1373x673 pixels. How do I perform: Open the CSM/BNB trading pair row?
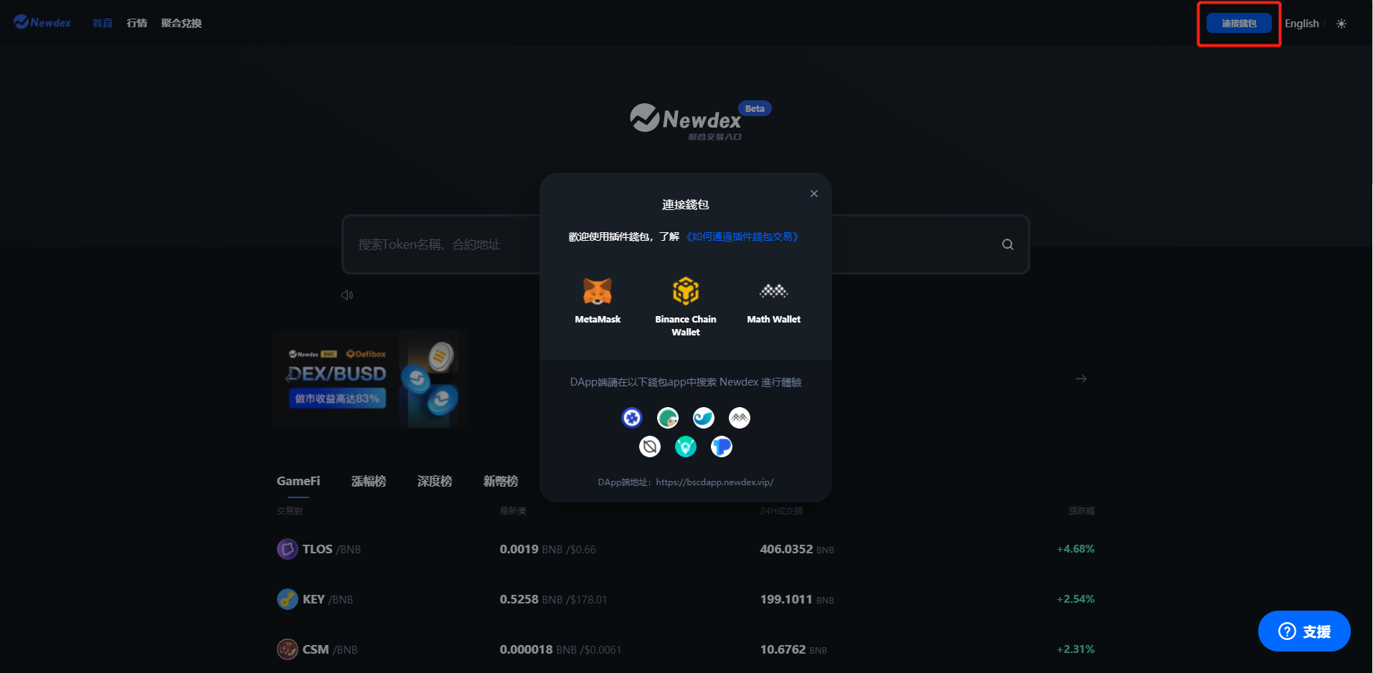[686, 649]
